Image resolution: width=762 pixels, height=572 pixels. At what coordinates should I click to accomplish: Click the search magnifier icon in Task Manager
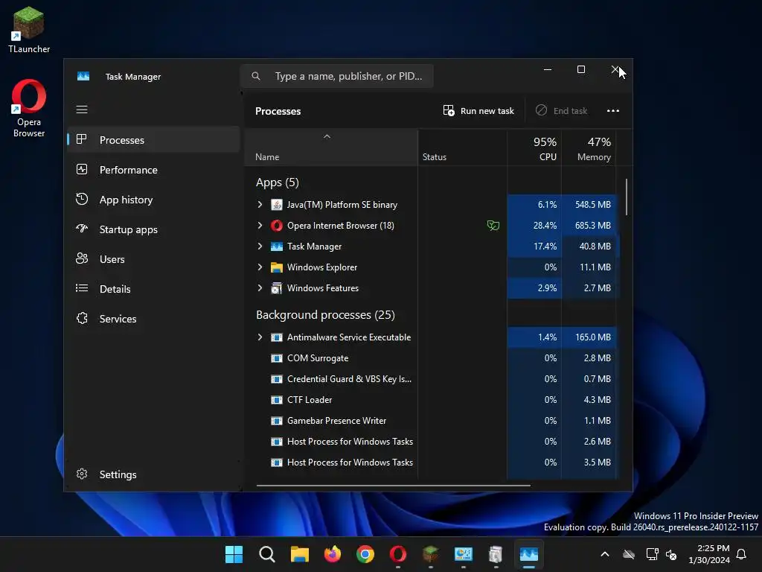point(256,76)
